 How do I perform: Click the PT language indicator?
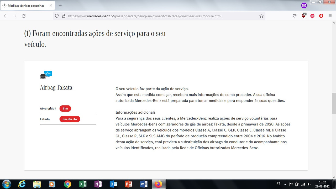tap(279, 183)
